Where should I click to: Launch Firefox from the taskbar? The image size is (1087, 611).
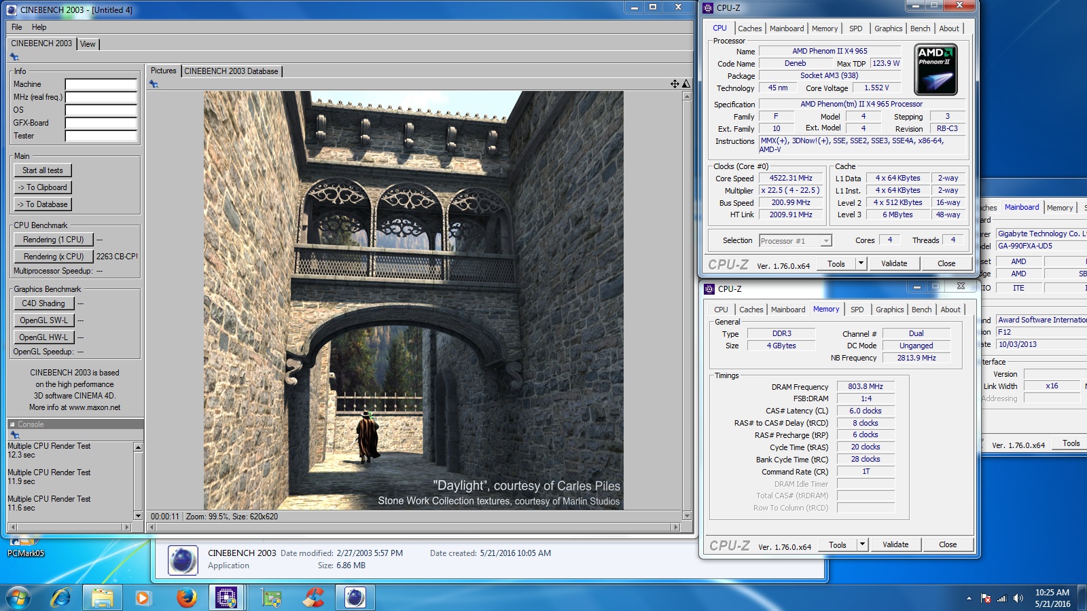tap(187, 598)
